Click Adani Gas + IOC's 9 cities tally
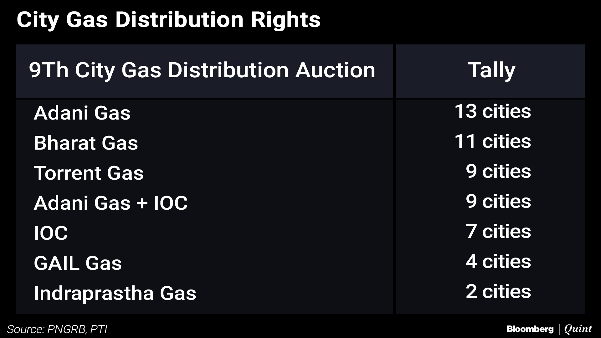The width and height of the screenshot is (601, 338). [498, 202]
